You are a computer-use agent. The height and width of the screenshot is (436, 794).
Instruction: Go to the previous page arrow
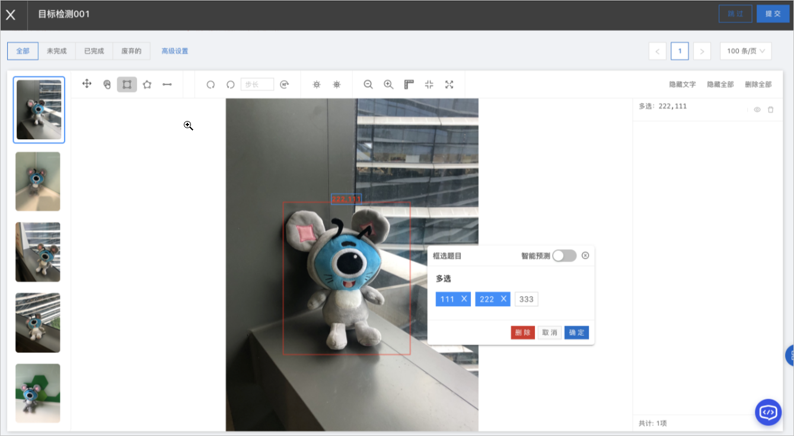click(658, 52)
